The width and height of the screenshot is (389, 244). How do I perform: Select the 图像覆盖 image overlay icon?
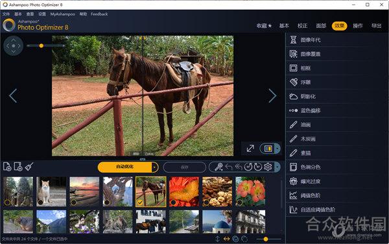(x=293, y=54)
